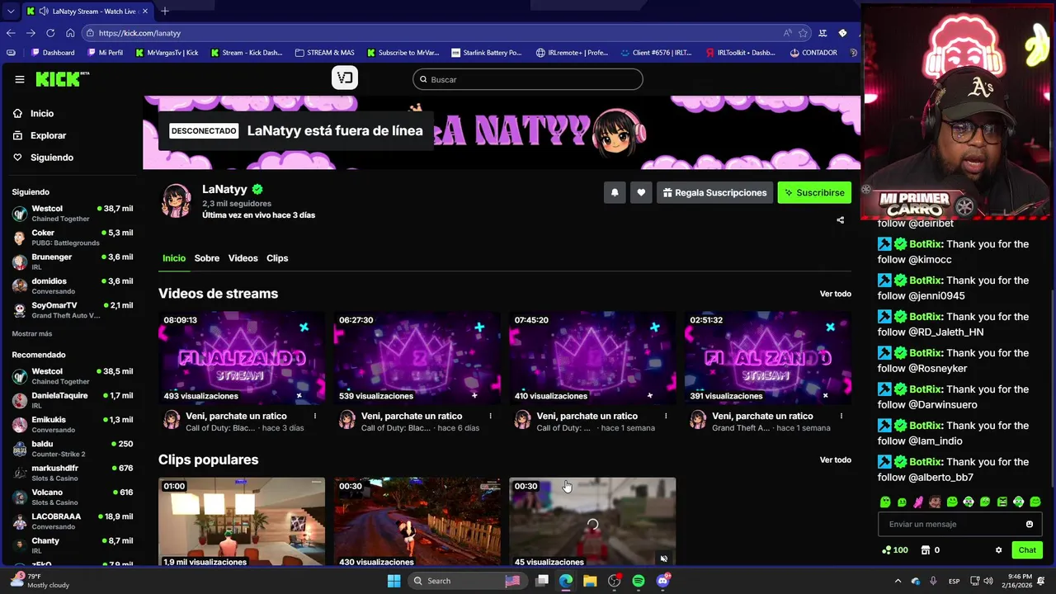Close the LaNatyy Stream browser tab
The image size is (1056, 594).
point(147,12)
